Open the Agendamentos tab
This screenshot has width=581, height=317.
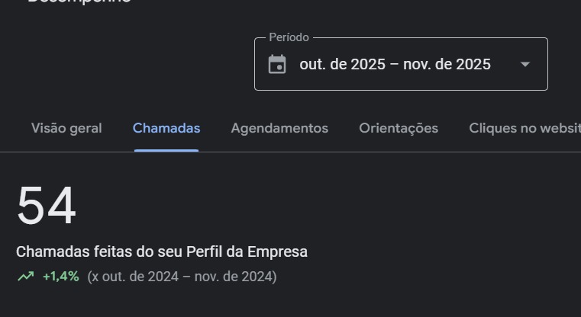pyautogui.click(x=279, y=128)
